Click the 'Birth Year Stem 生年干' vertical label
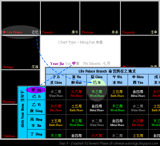This screenshot has width=160, height=146. 23,109
